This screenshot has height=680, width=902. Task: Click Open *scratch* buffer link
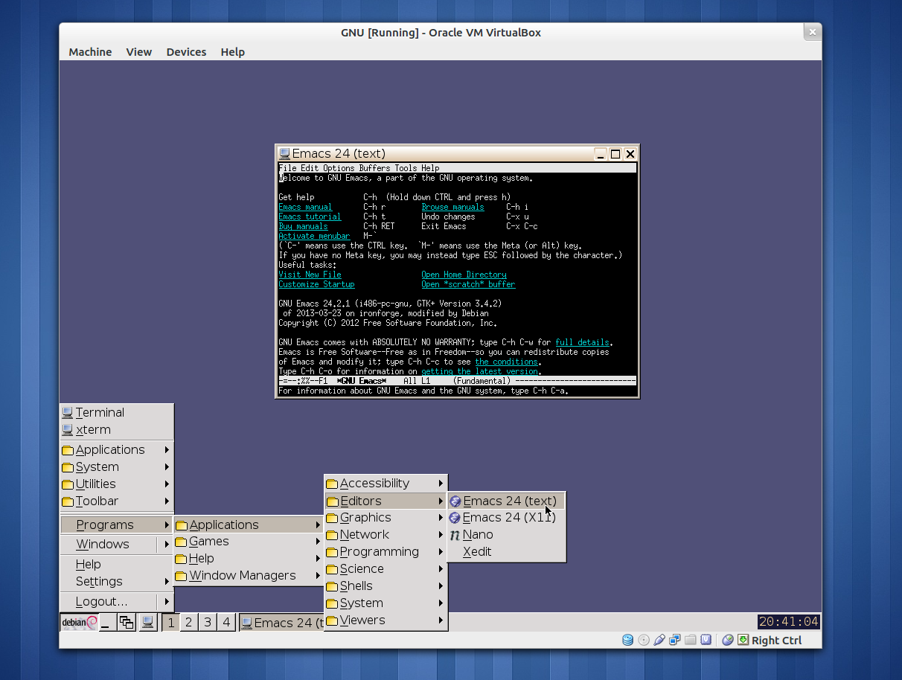tap(468, 284)
